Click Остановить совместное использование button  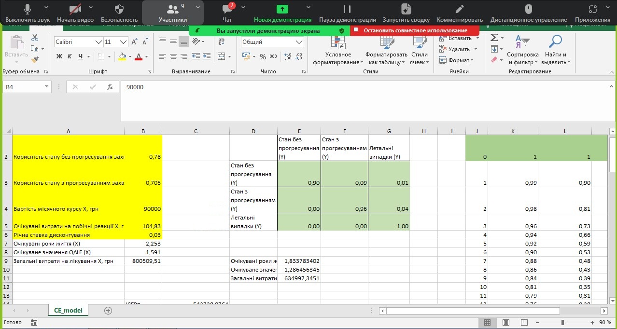[415, 30]
